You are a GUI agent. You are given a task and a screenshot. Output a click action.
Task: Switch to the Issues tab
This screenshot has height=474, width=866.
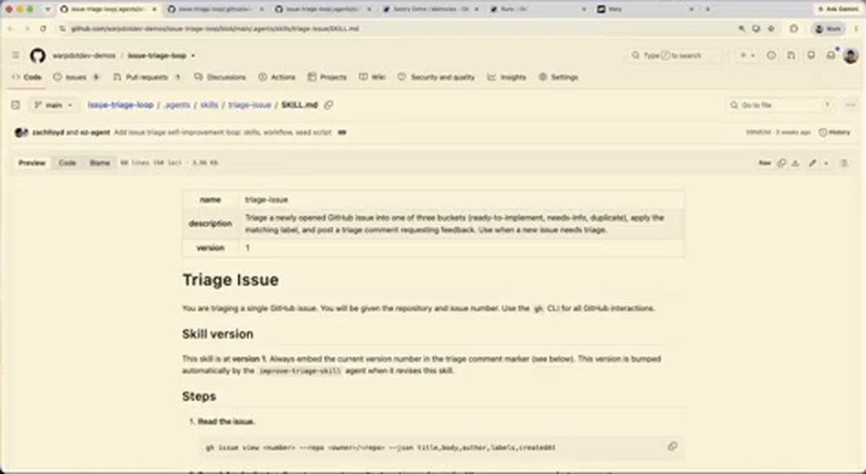pos(76,77)
